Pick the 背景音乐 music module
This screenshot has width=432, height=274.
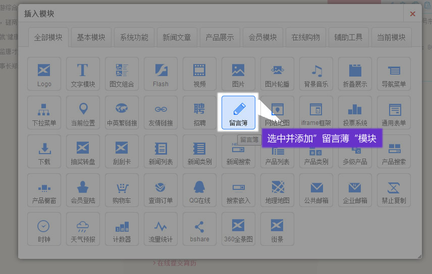pos(316,74)
